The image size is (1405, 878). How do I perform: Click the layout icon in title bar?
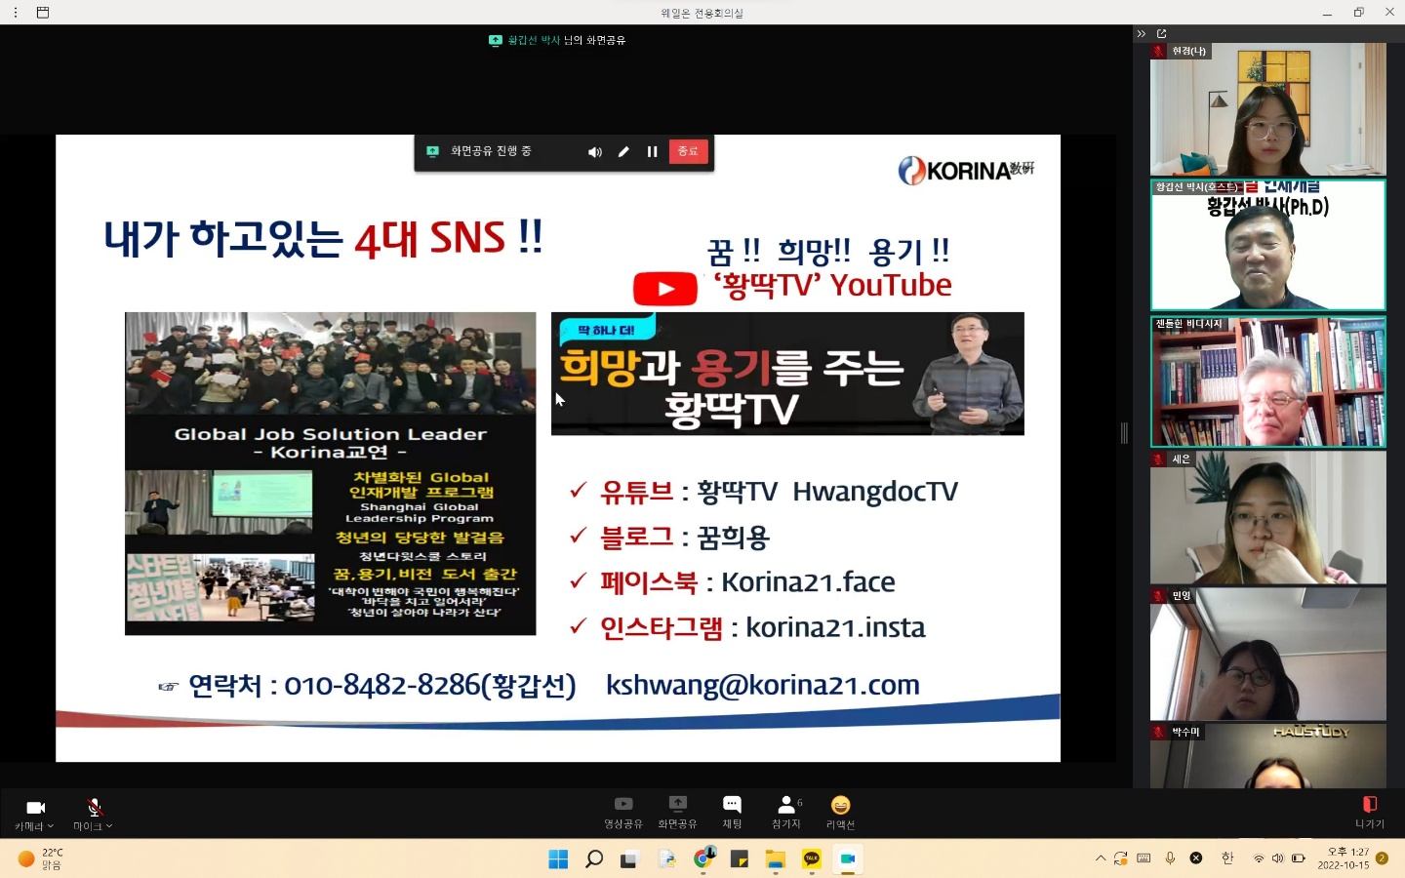pyautogui.click(x=43, y=13)
